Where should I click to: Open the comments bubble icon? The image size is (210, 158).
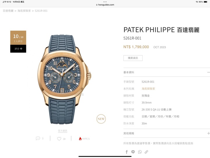click(x=38, y=138)
